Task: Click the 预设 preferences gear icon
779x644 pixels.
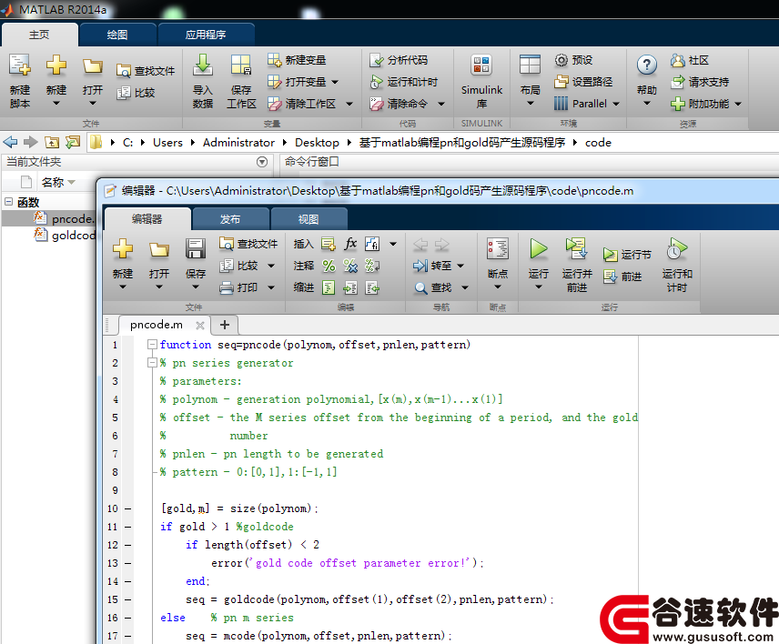Action: coord(561,60)
